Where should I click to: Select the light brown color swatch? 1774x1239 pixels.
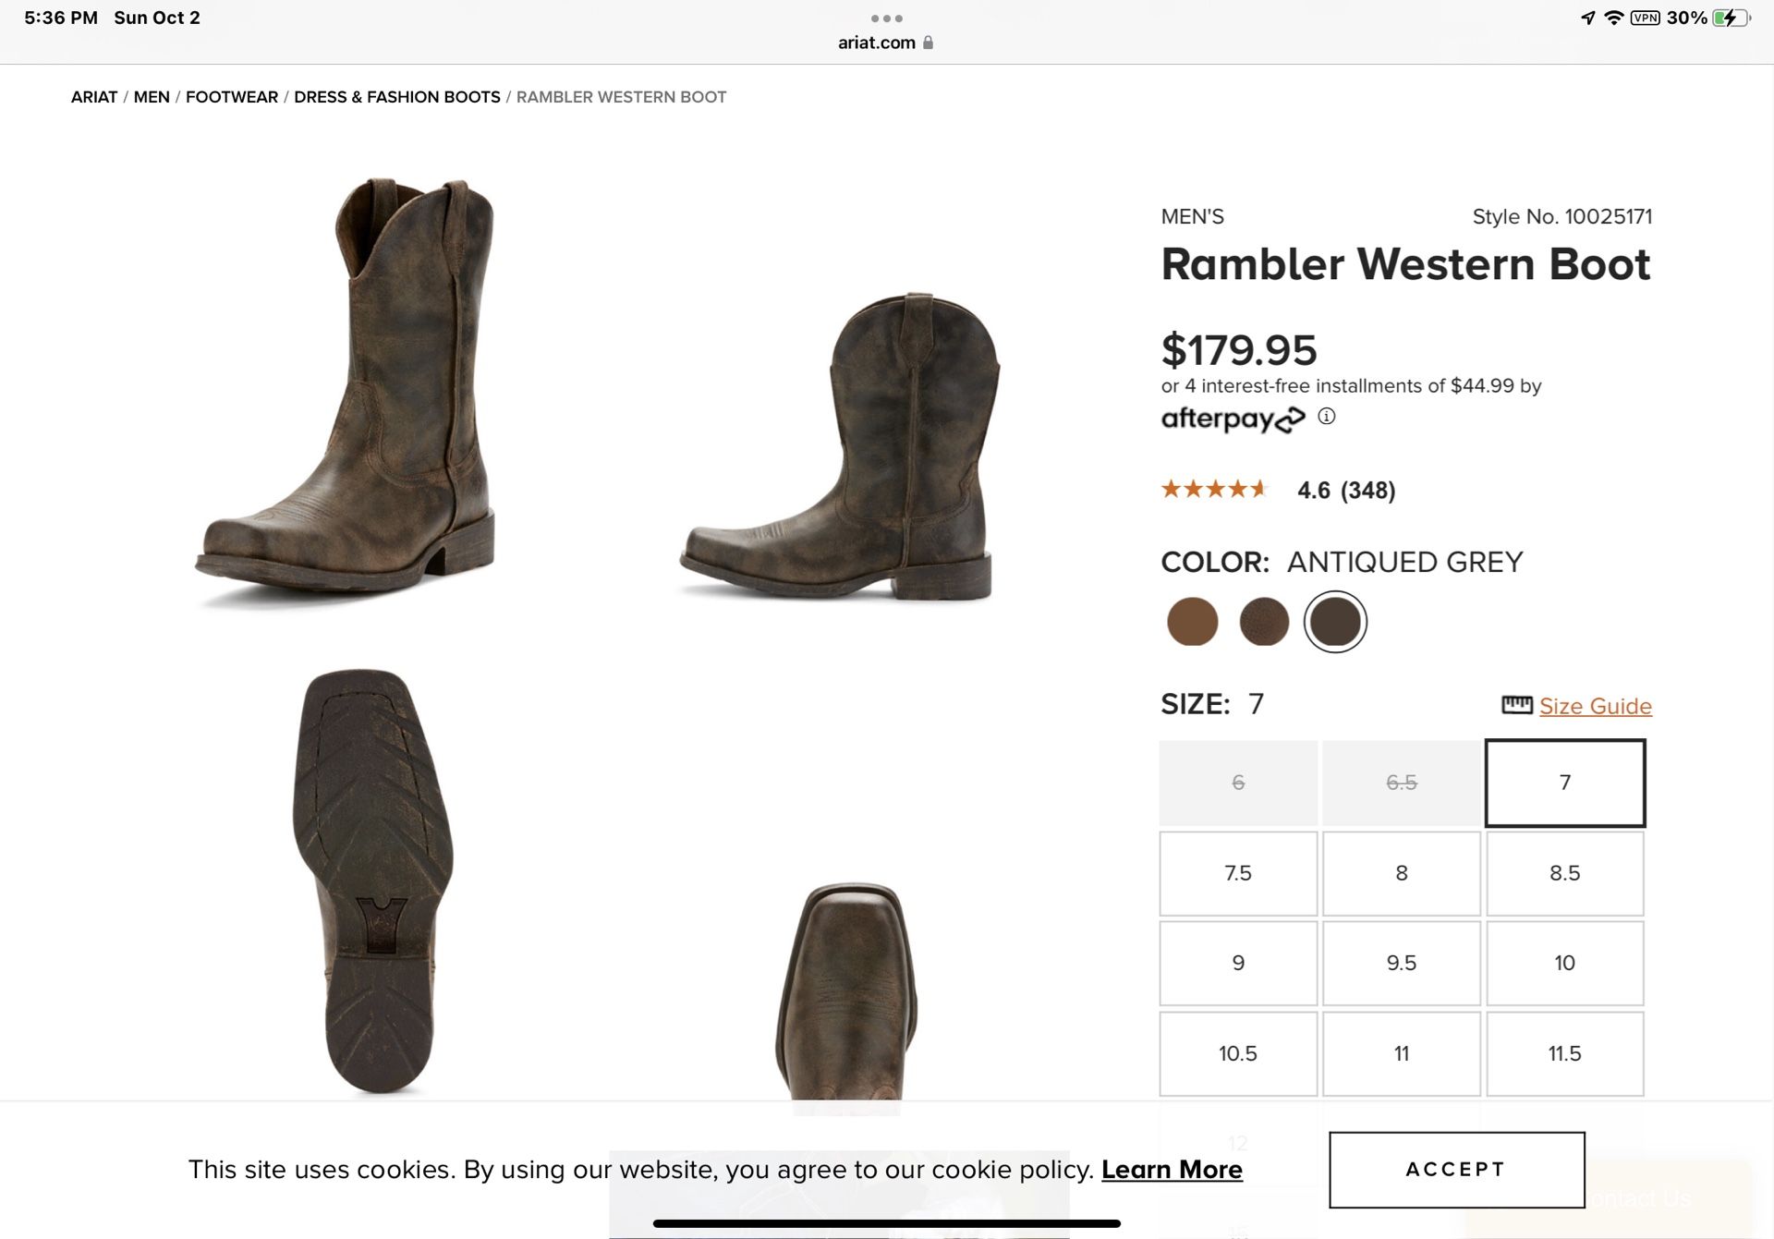click(x=1192, y=621)
